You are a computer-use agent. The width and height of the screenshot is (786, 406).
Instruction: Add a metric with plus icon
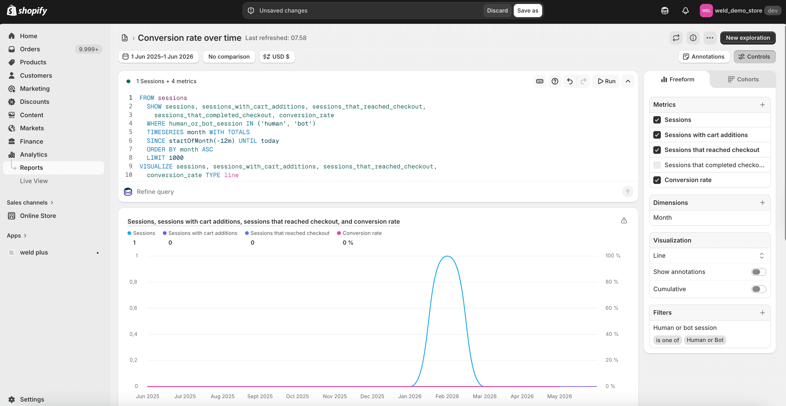762,105
